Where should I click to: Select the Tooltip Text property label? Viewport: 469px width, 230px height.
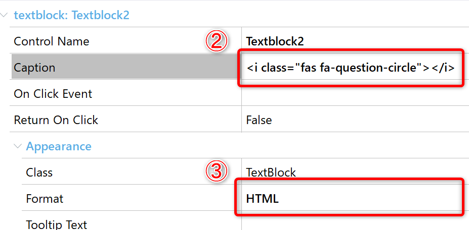[57, 224]
